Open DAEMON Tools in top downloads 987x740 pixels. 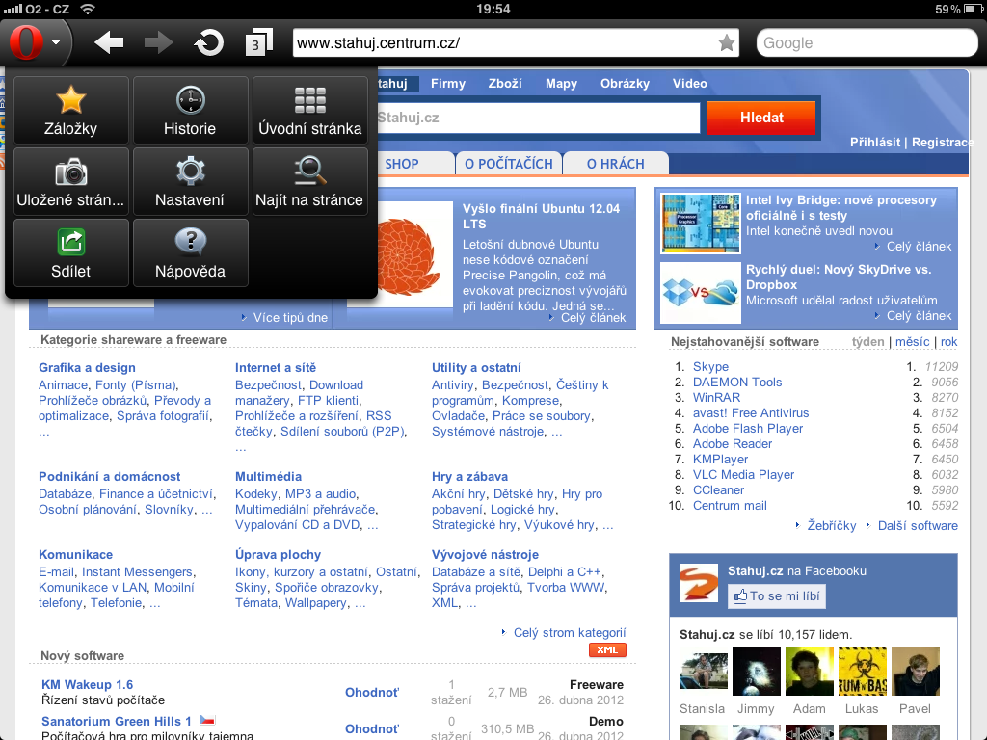(737, 382)
